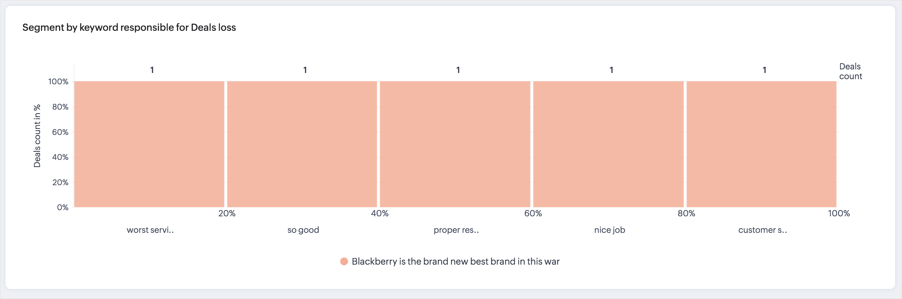This screenshot has height=299, width=902.
Task: Click the count '1' above the 'nice job' bar
Action: 612,70
